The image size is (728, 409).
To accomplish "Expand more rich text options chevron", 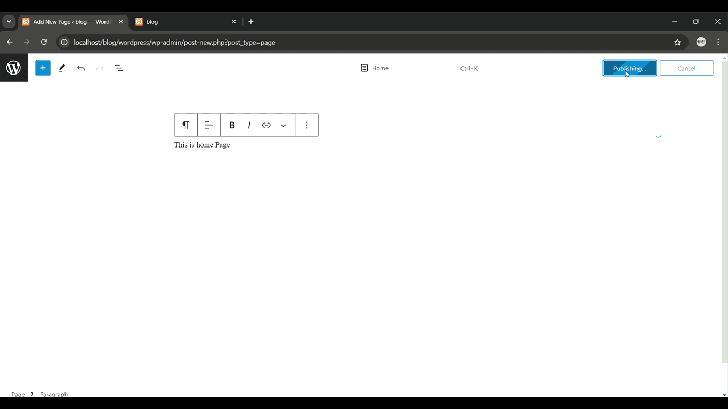I will click(x=284, y=125).
